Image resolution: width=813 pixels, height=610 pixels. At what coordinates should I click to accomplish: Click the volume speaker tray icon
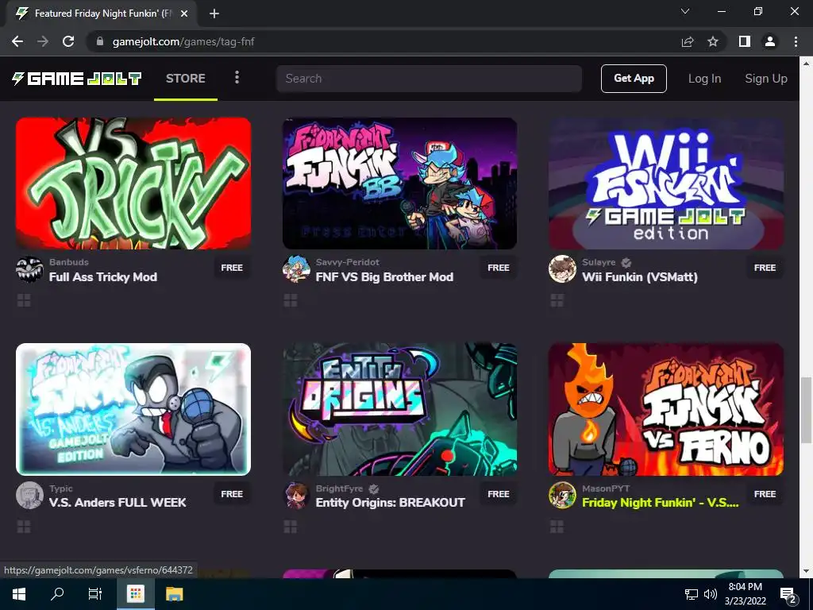[x=711, y=594]
